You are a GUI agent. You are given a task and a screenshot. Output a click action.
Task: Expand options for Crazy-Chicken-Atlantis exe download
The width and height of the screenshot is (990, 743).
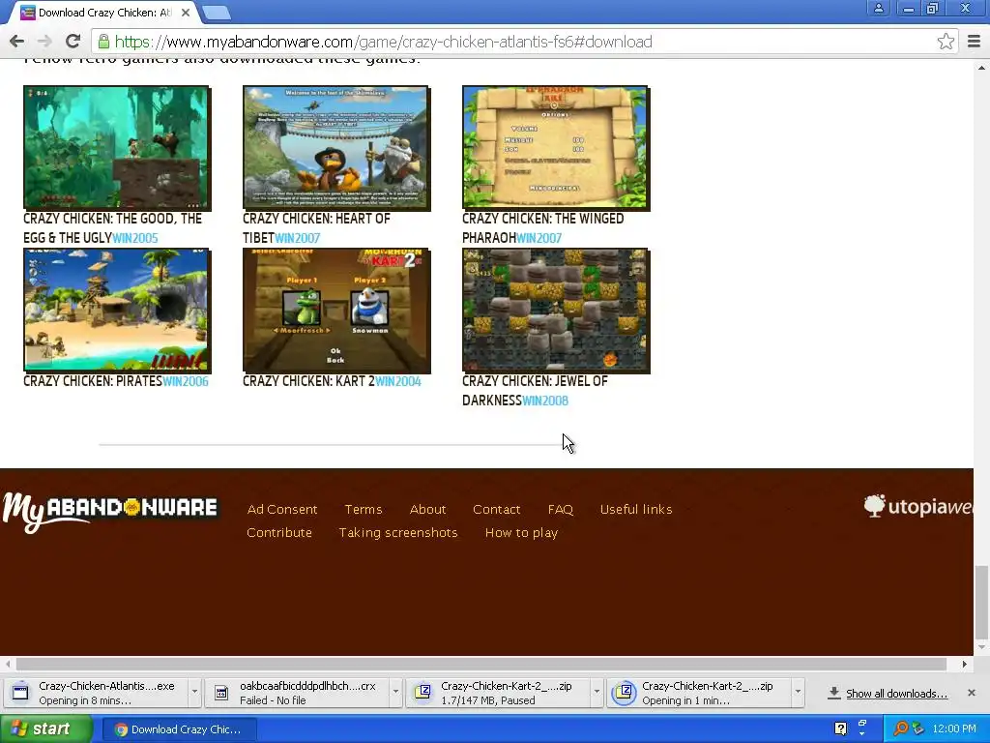tap(194, 692)
